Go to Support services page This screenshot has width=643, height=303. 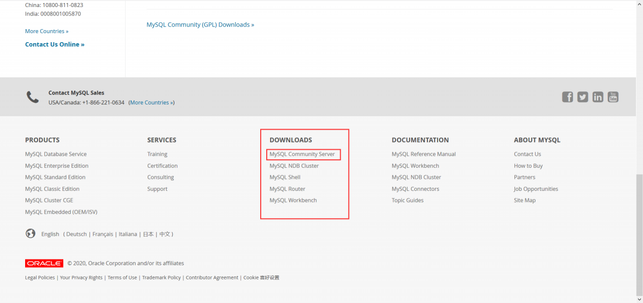(157, 189)
